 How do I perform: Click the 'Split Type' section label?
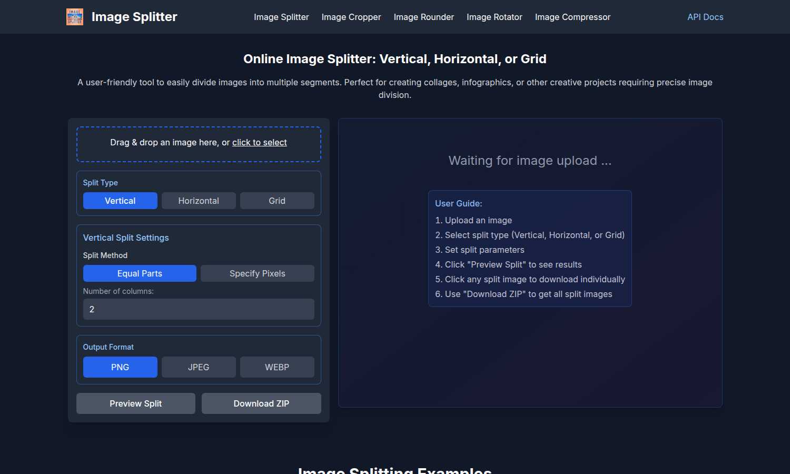click(100, 183)
